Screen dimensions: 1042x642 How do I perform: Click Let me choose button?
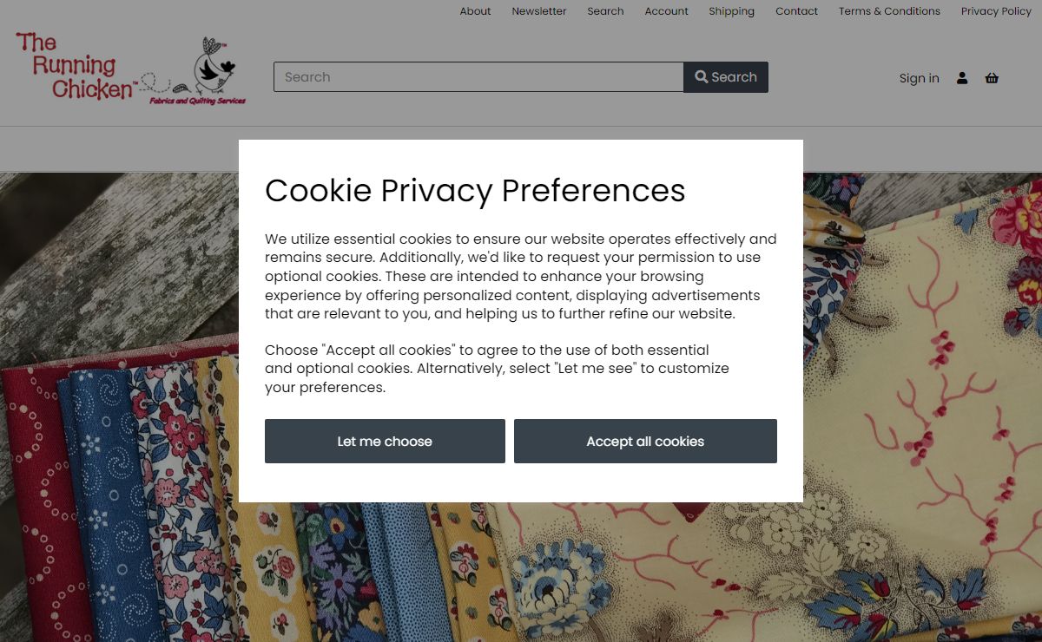point(385,441)
